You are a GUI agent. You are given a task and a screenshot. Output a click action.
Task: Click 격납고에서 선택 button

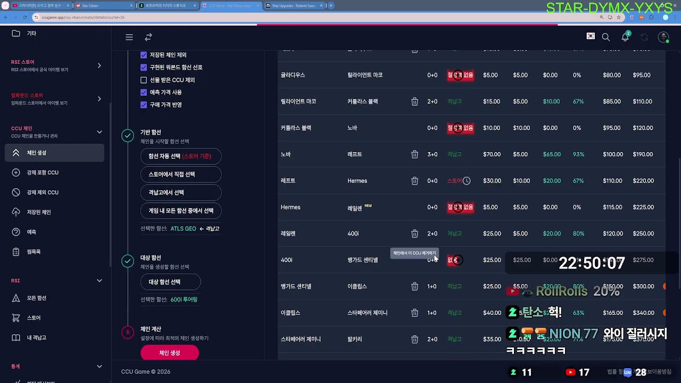coord(181,193)
